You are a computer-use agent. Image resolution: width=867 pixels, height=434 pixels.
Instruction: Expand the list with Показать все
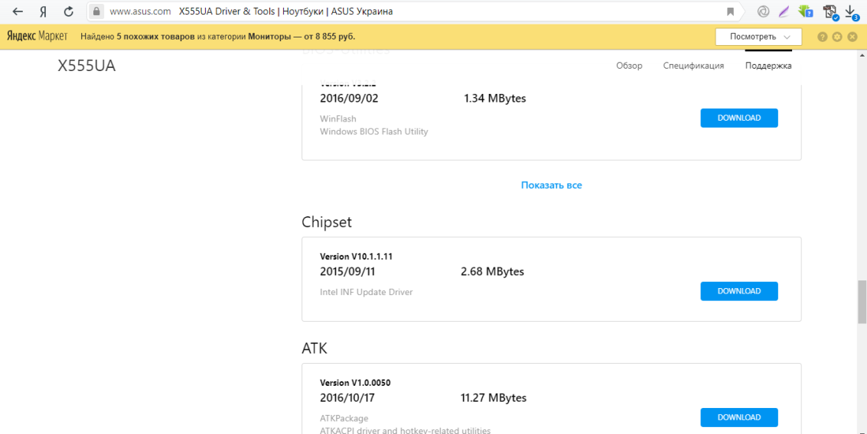(551, 185)
